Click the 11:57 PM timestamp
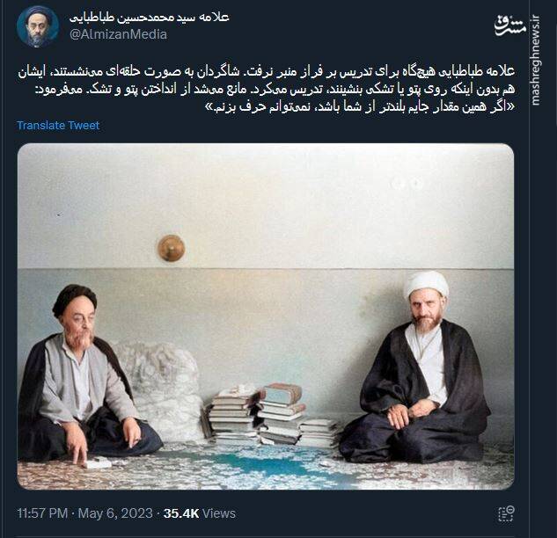 42,513
